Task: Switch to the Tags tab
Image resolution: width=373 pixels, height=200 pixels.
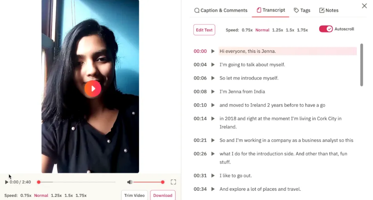Action: pos(302,10)
